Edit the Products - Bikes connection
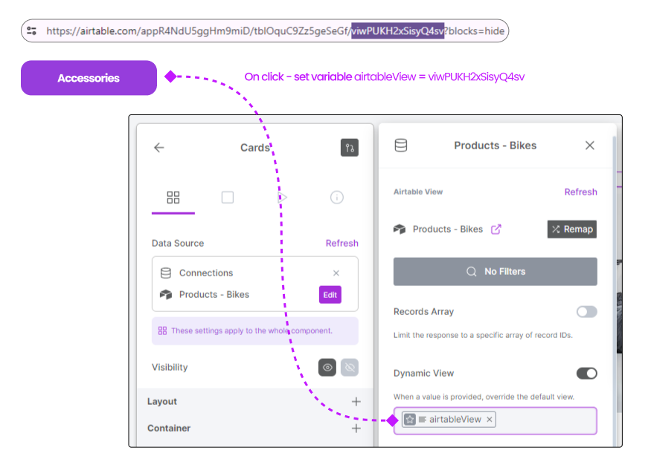 pos(330,295)
